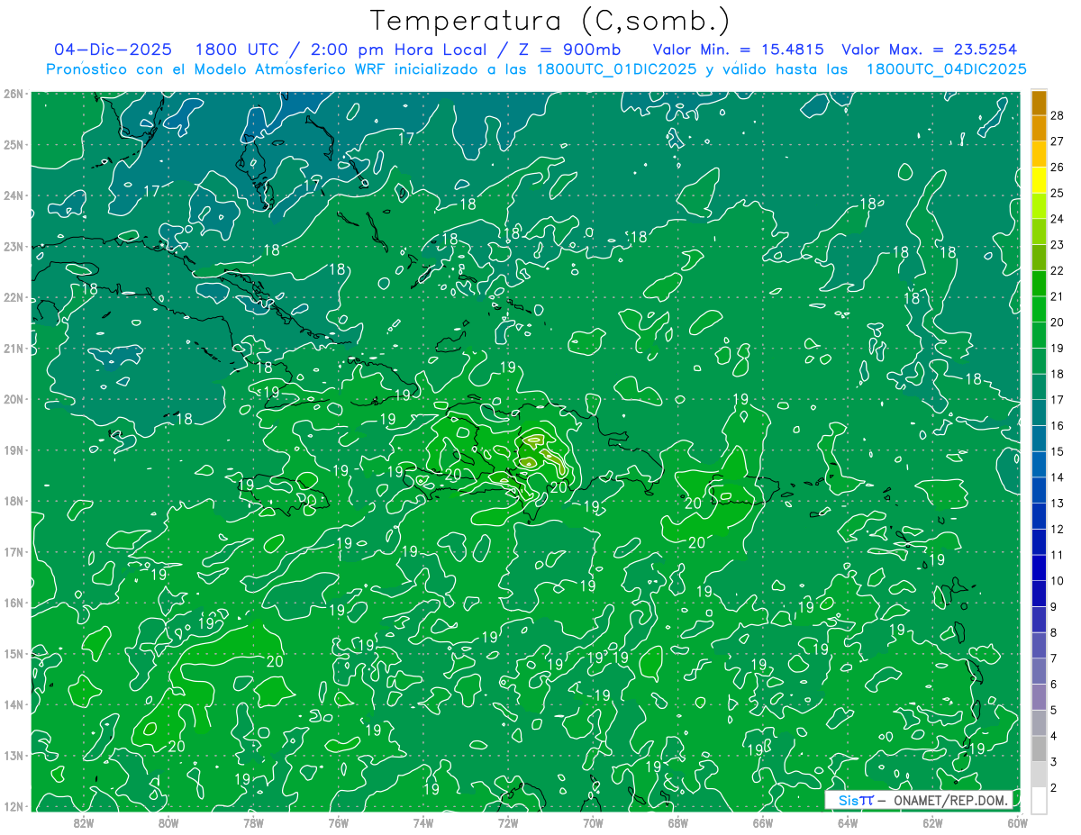Click the '22N' latitude axis label
Image resolution: width=1081 pixels, height=835 pixels.
tap(13, 297)
